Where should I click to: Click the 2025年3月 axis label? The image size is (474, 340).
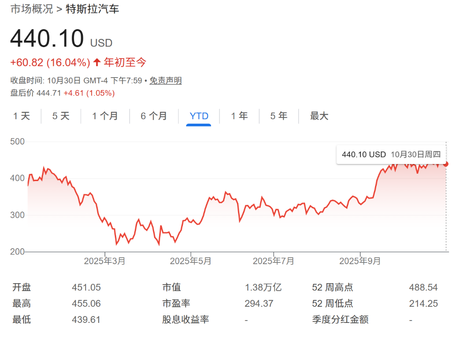[105, 261]
